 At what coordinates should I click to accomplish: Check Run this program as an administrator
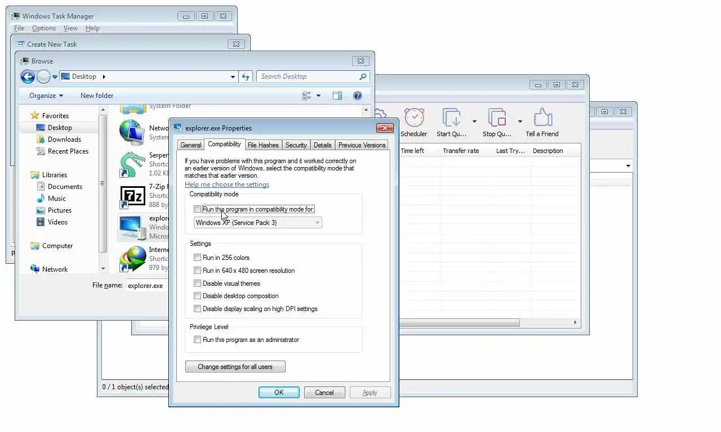(x=197, y=339)
